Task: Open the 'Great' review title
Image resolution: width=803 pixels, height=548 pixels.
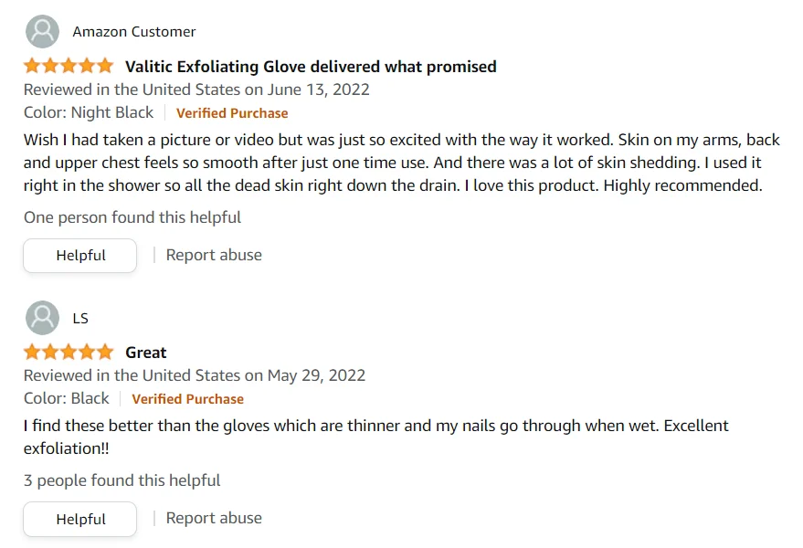Action: 146,352
